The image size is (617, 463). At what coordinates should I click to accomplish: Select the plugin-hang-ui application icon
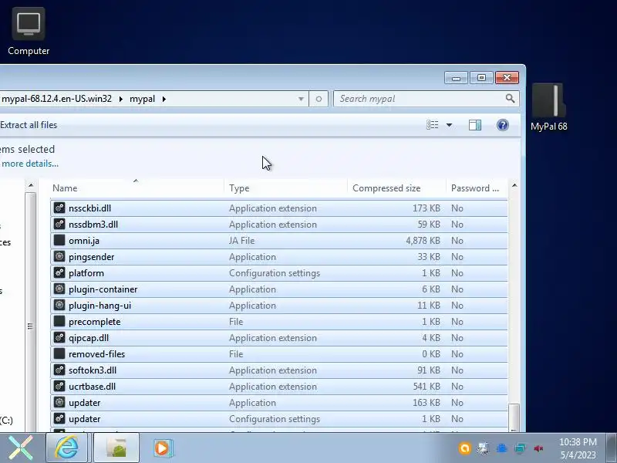coord(59,305)
